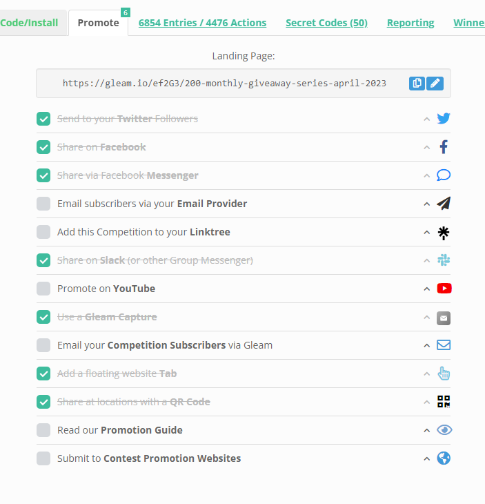This screenshot has height=504, width=485.
Task: Click the eye icon for Promotion Guide
Action: [444, 429]
